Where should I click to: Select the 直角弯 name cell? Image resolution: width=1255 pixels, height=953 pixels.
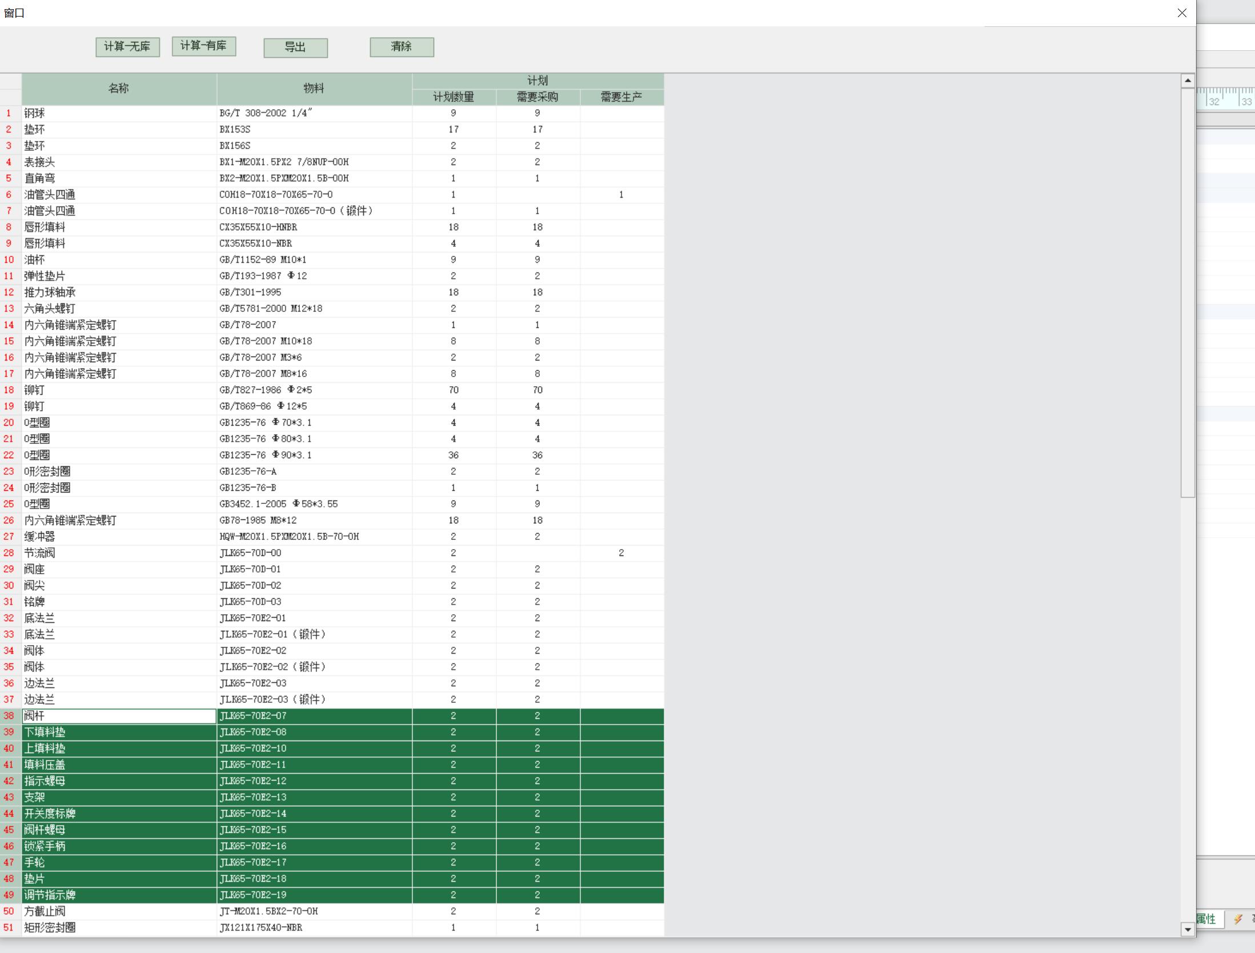119,178
